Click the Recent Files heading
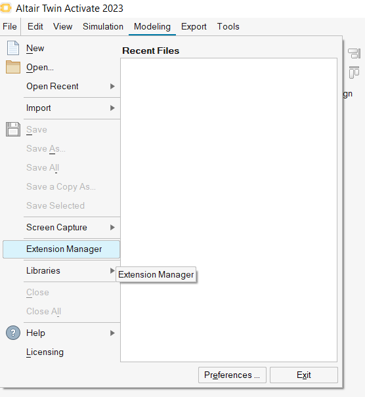Viewport: 365px width, 397px height. pyautogui.click(x=151, y=51)
